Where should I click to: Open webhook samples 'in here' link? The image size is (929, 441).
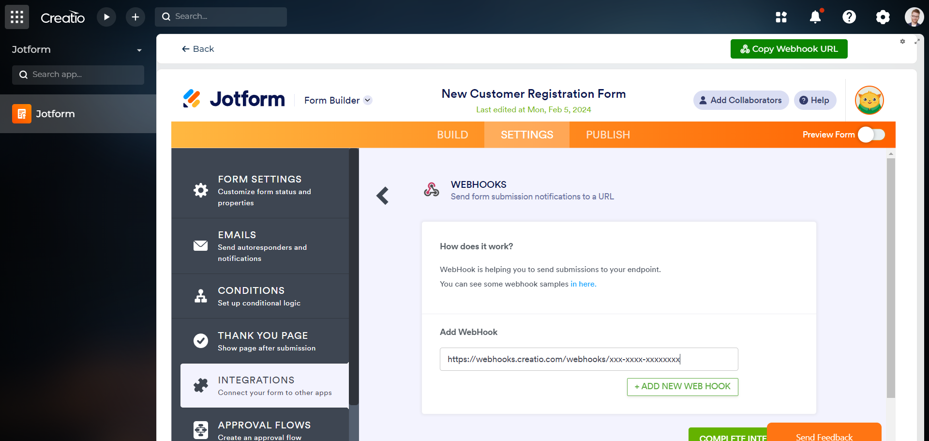[583, 284]
